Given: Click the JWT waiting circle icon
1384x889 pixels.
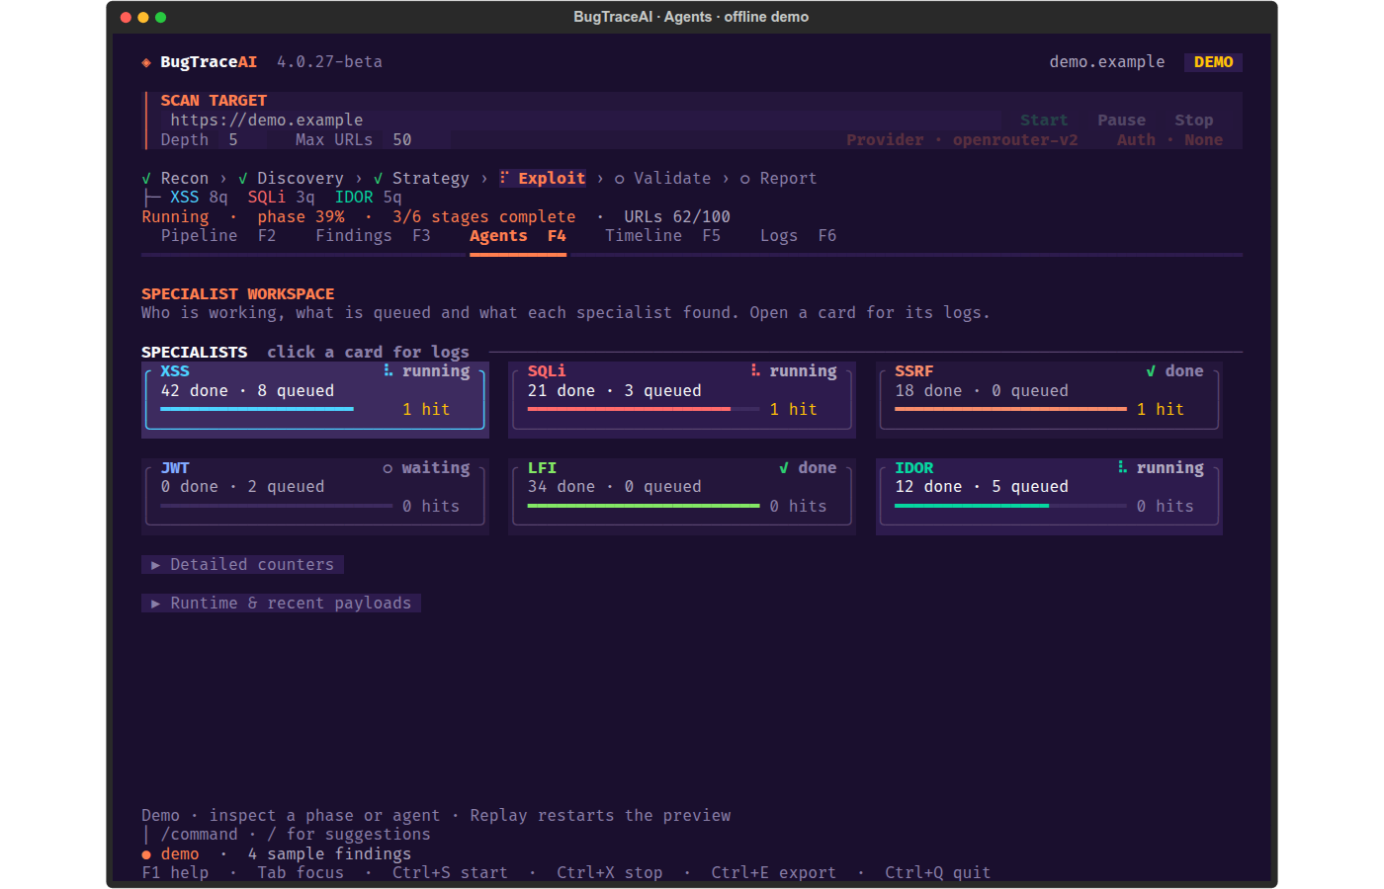Looking at the screenshot, I should pos(388,468).
